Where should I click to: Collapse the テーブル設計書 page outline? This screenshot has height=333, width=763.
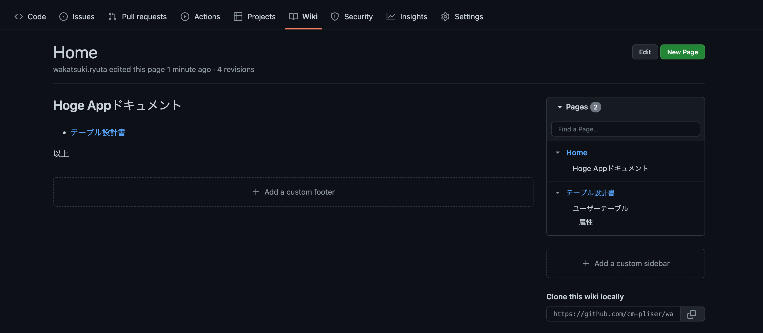pyautogui.click(x=557, y=193)
